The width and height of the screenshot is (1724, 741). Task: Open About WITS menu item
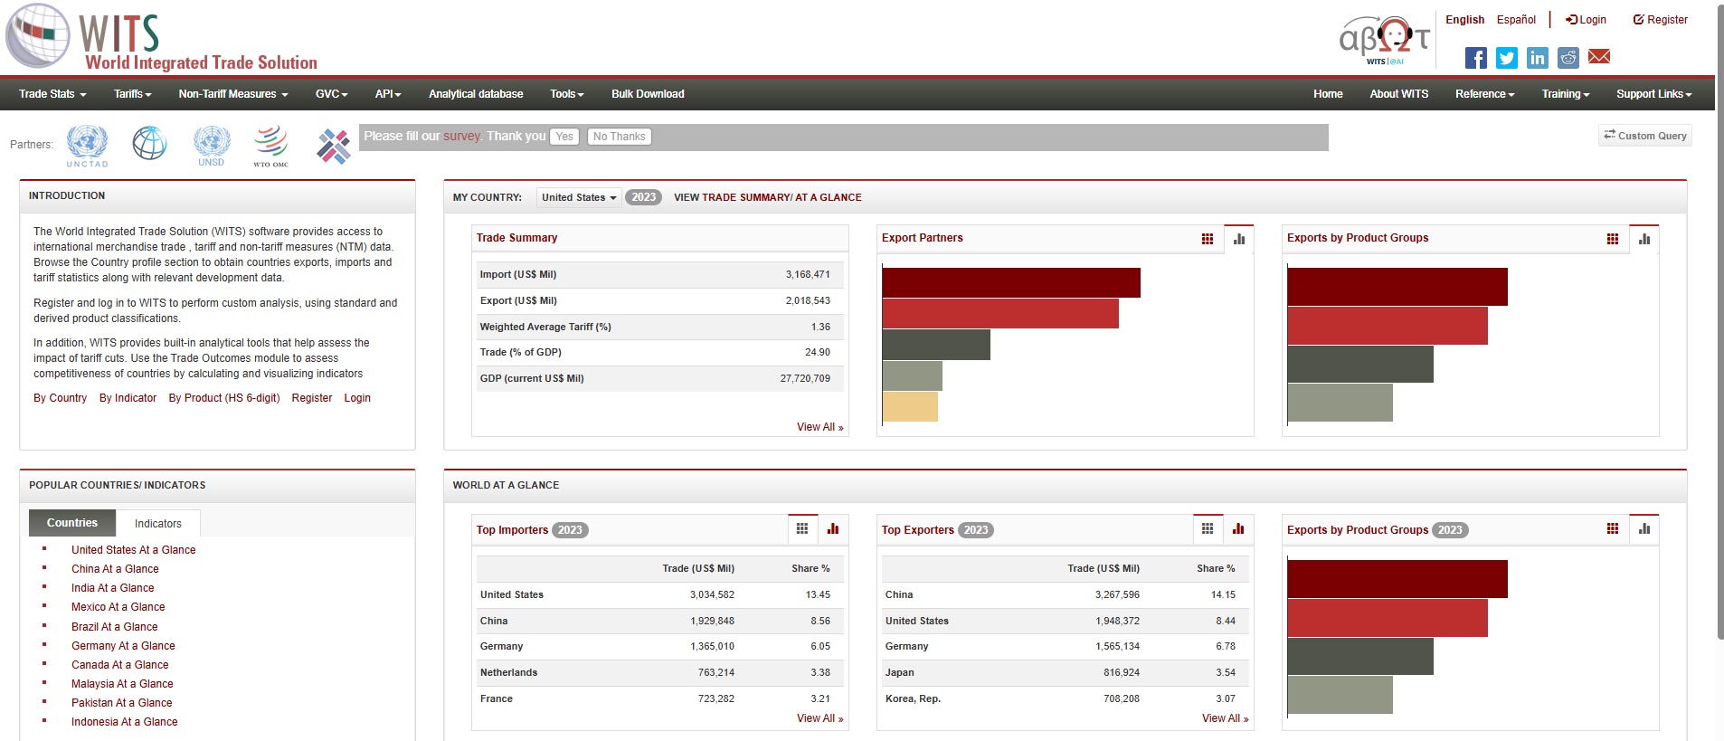(1398, 94)
